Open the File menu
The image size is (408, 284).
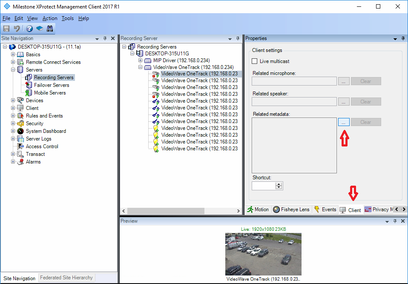6,18
